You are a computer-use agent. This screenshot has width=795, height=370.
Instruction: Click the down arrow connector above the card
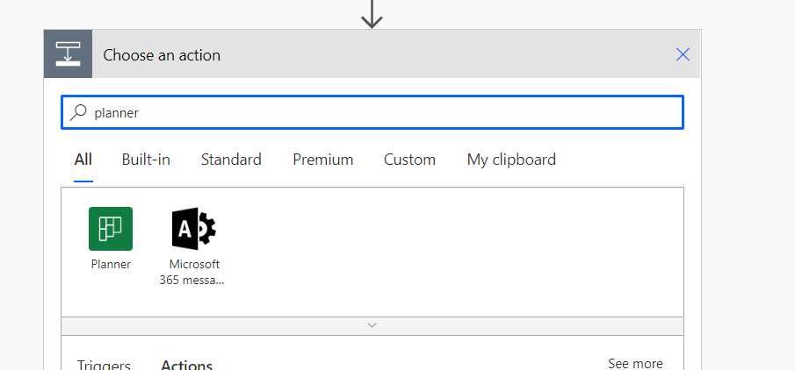coord(372,12)
